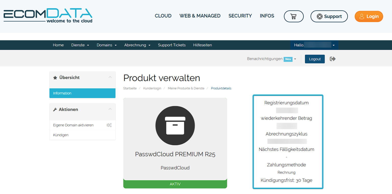Click the wrench icon on the Aktionen panel
The image size is (392, 194).
tap(55, 109)
